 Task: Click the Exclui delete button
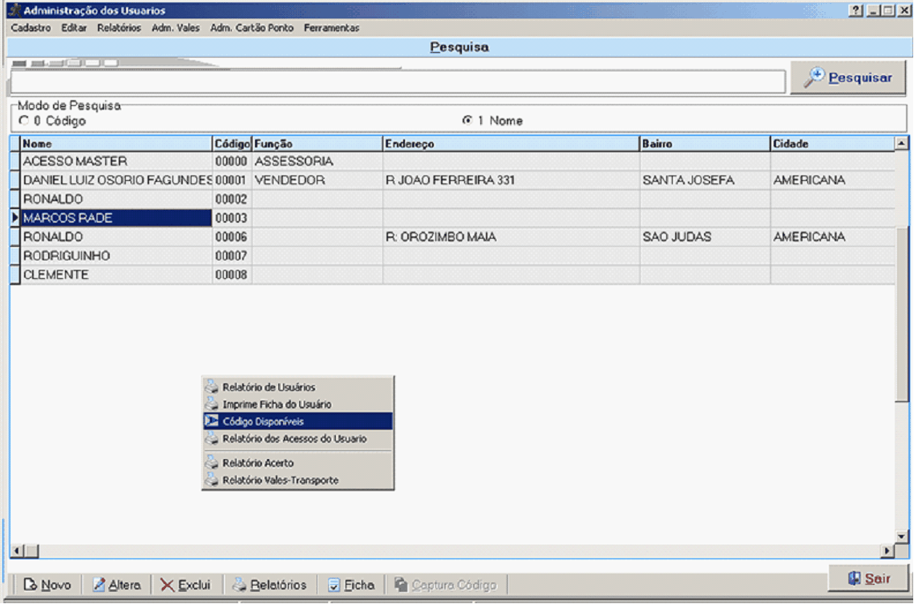pyautogui.click(x=185, y=585)
